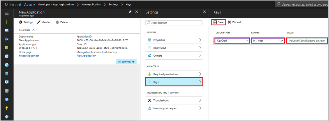Open the https://localhost home page link
The height and width of the screenshot is (121, 329).
pos(29,56)
